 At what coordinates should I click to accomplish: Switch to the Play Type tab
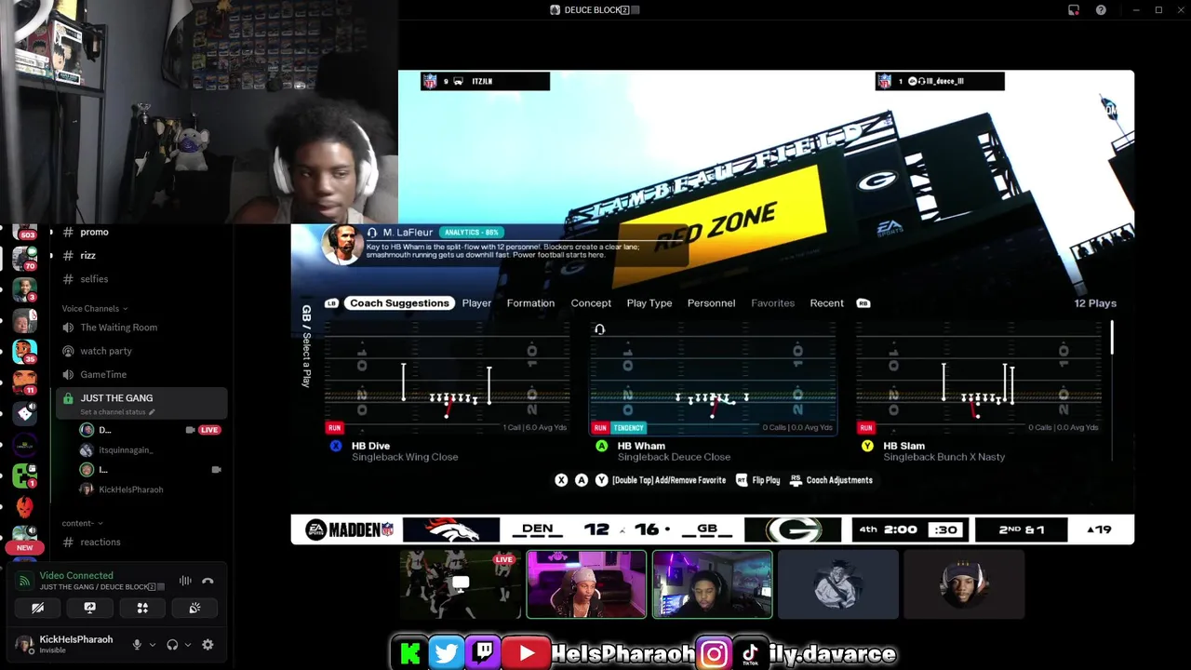click(649, 303)
